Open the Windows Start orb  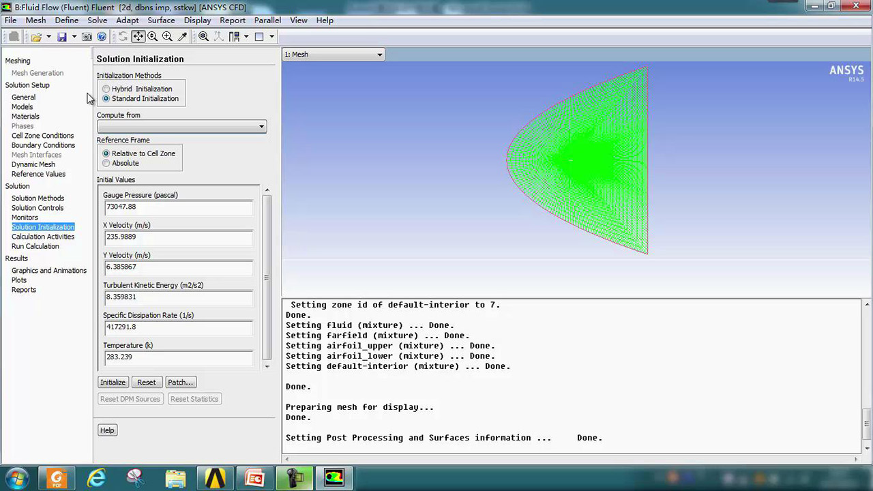point(16,478)
